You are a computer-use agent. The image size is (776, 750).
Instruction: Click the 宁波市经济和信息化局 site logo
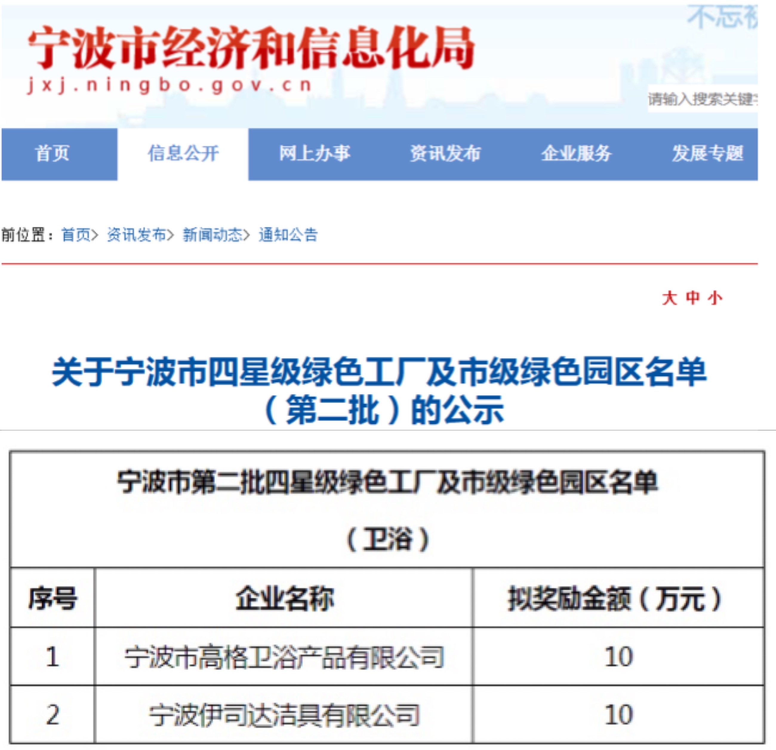coord(251,48)
